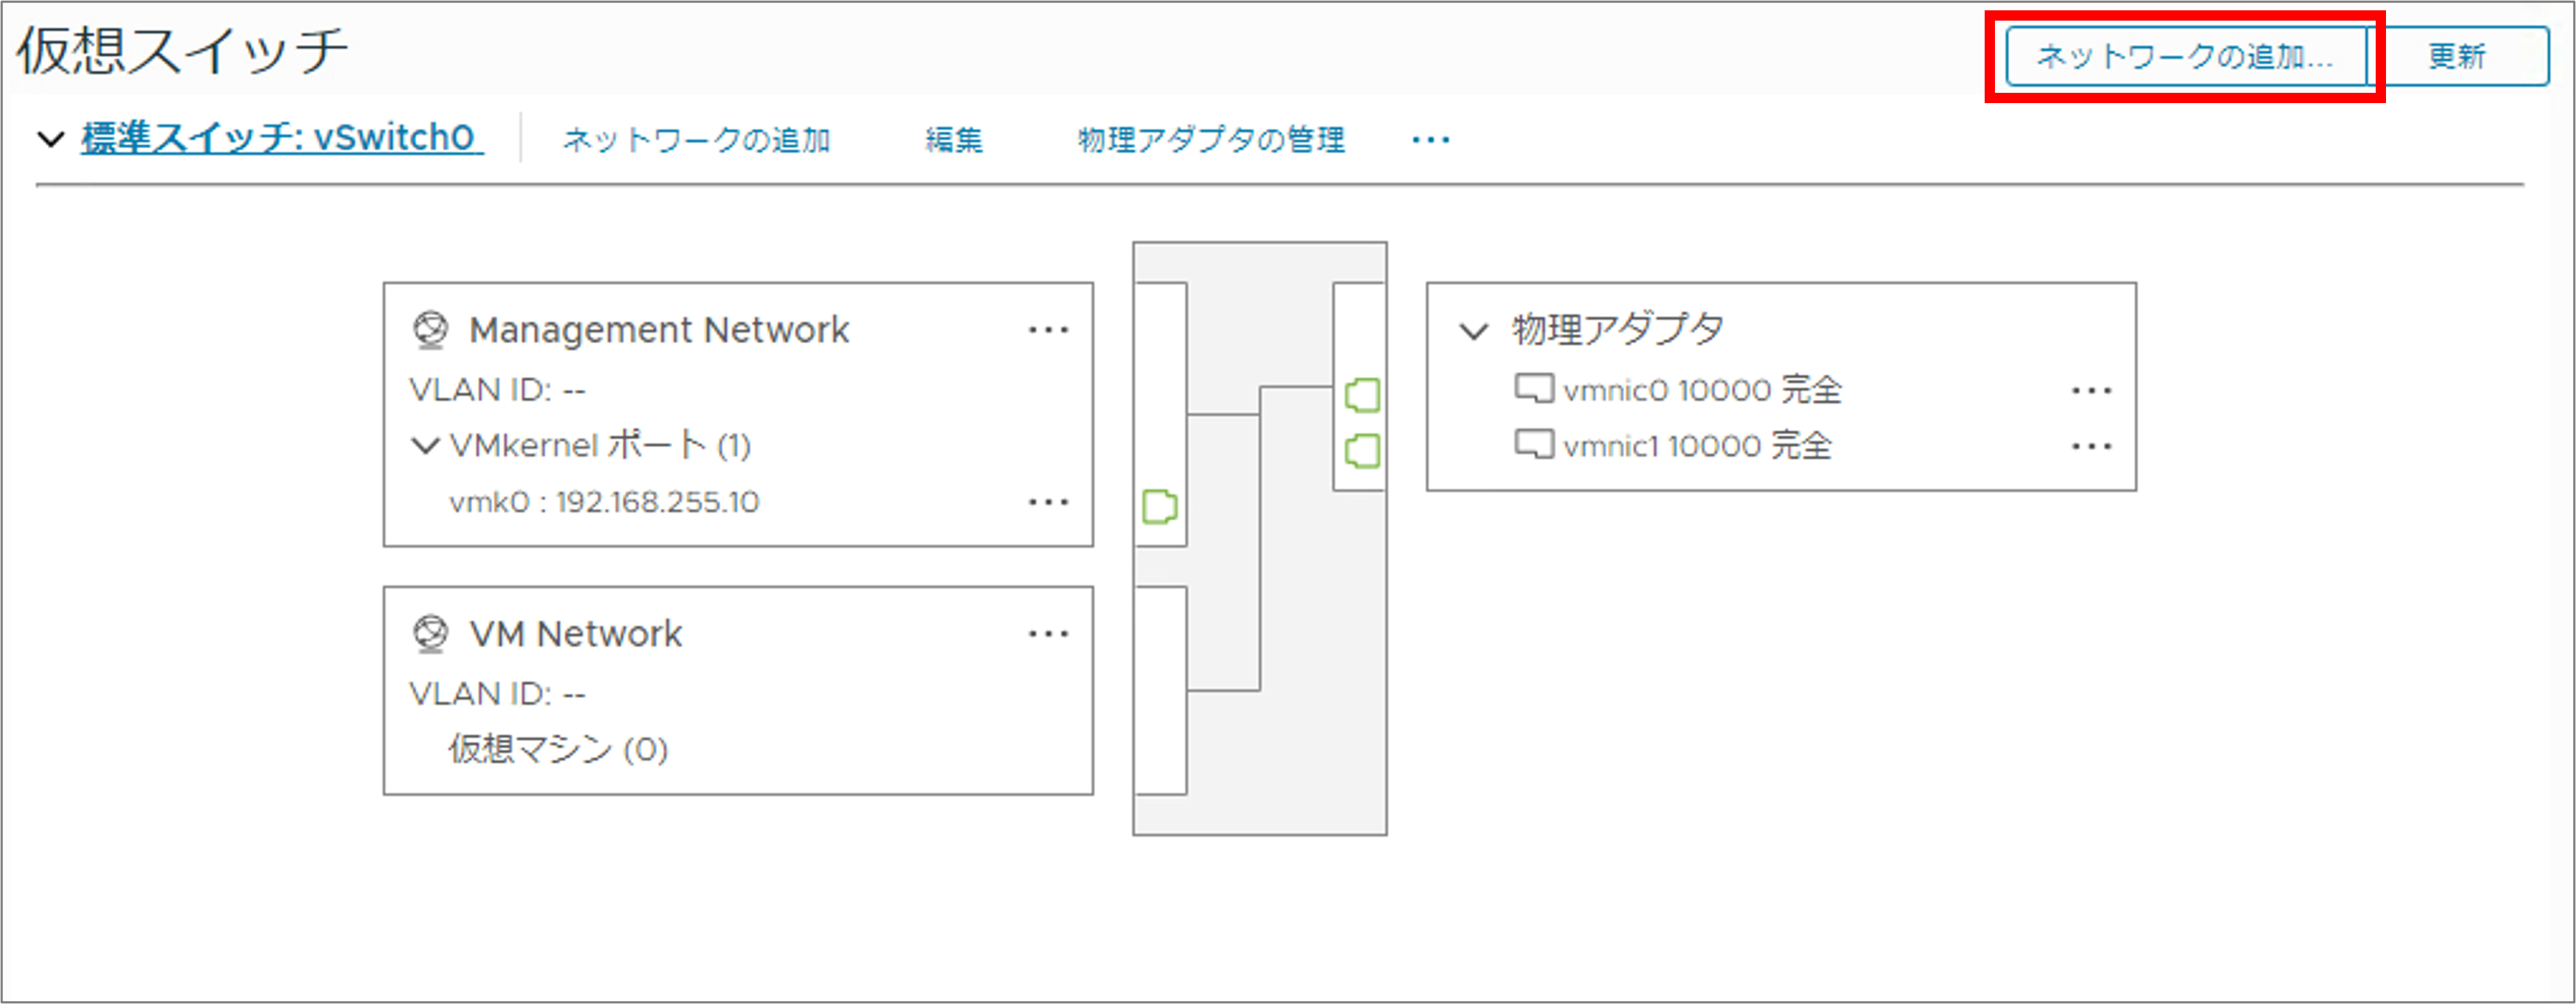Click the ネットワークの追加... button at top right

coord(2186,56)
